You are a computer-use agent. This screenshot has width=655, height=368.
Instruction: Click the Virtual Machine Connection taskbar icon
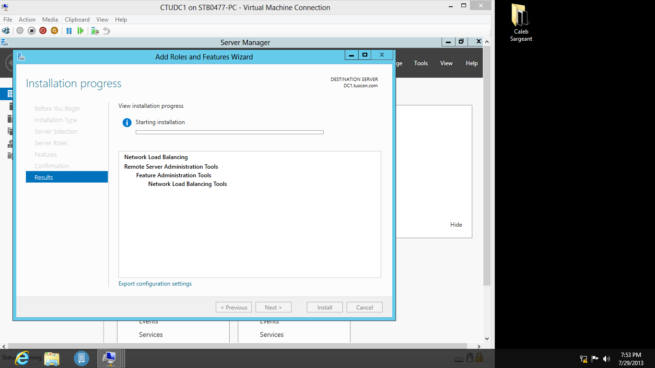point(110,358)
